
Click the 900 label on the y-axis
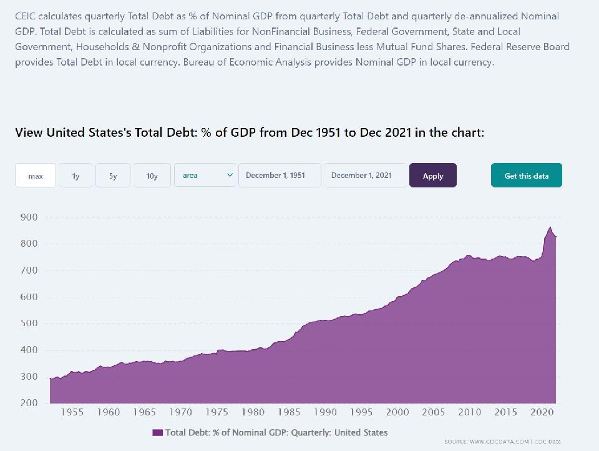pos(30,217)
